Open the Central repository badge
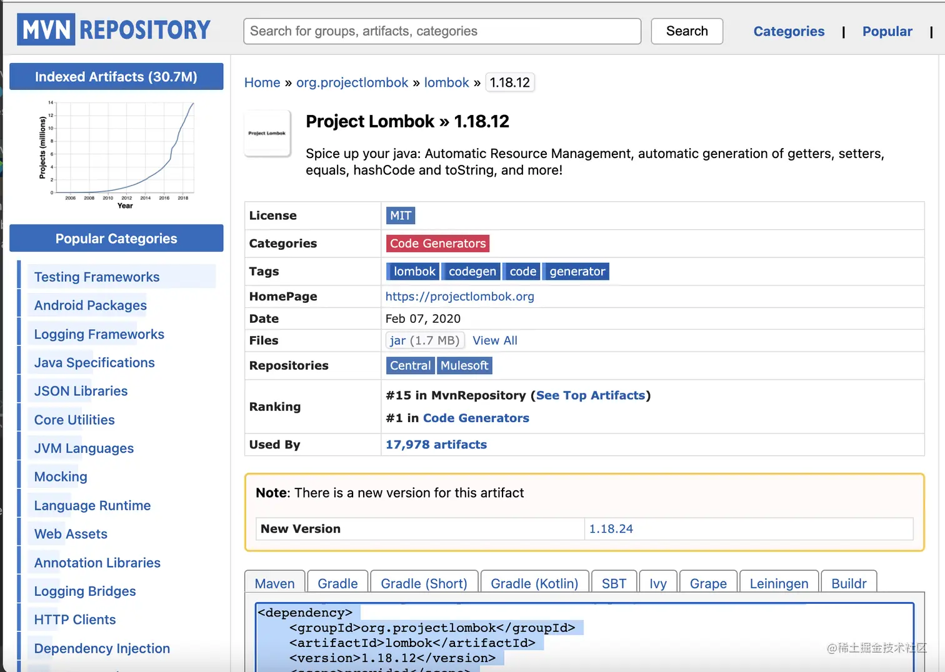Screen dimensions: 945x672 point(411,365)
